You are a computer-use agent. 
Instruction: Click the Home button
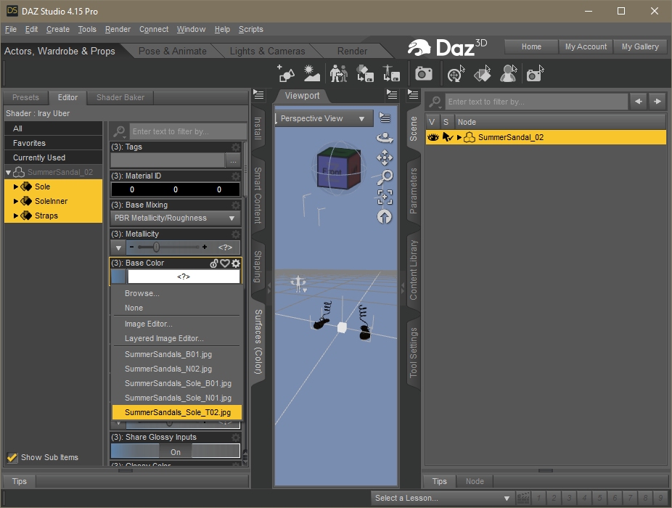[531, 46]
